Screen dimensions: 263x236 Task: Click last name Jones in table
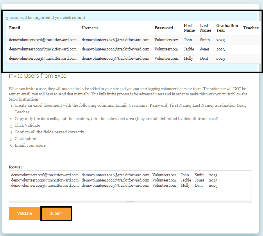click(x=205, y=49)
